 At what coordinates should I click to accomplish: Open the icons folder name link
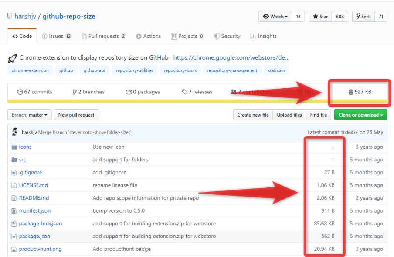click(25, 147)
